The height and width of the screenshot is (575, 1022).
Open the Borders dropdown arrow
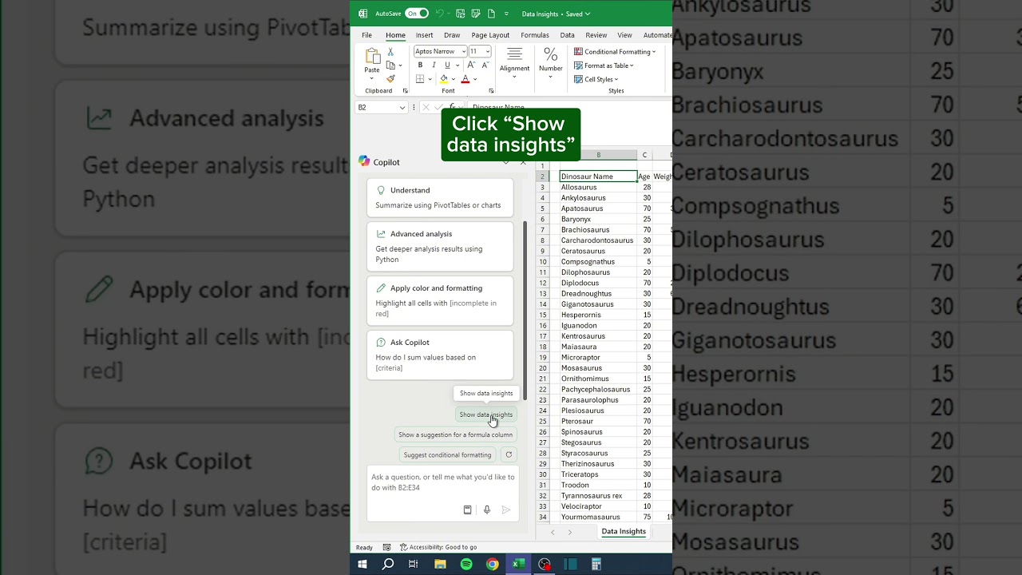[x=430, y=79]
